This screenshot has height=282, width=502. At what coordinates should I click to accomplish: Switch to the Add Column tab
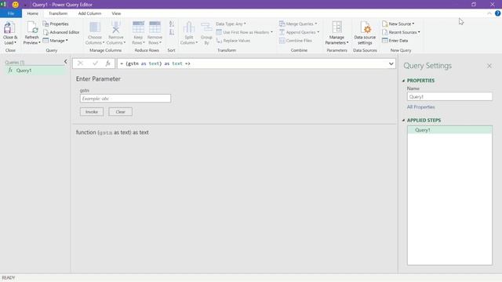tap(89, 13)
